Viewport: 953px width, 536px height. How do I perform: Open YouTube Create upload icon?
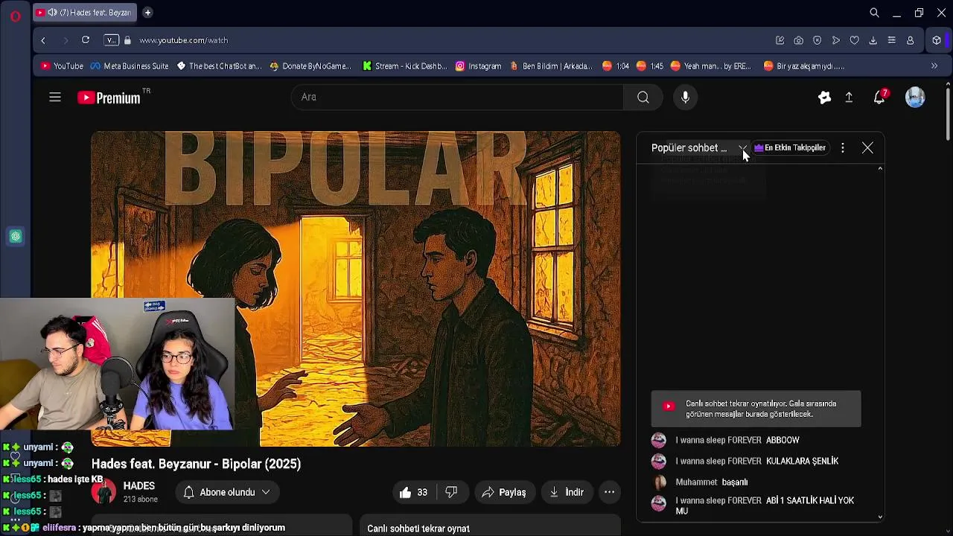point(849,97)
